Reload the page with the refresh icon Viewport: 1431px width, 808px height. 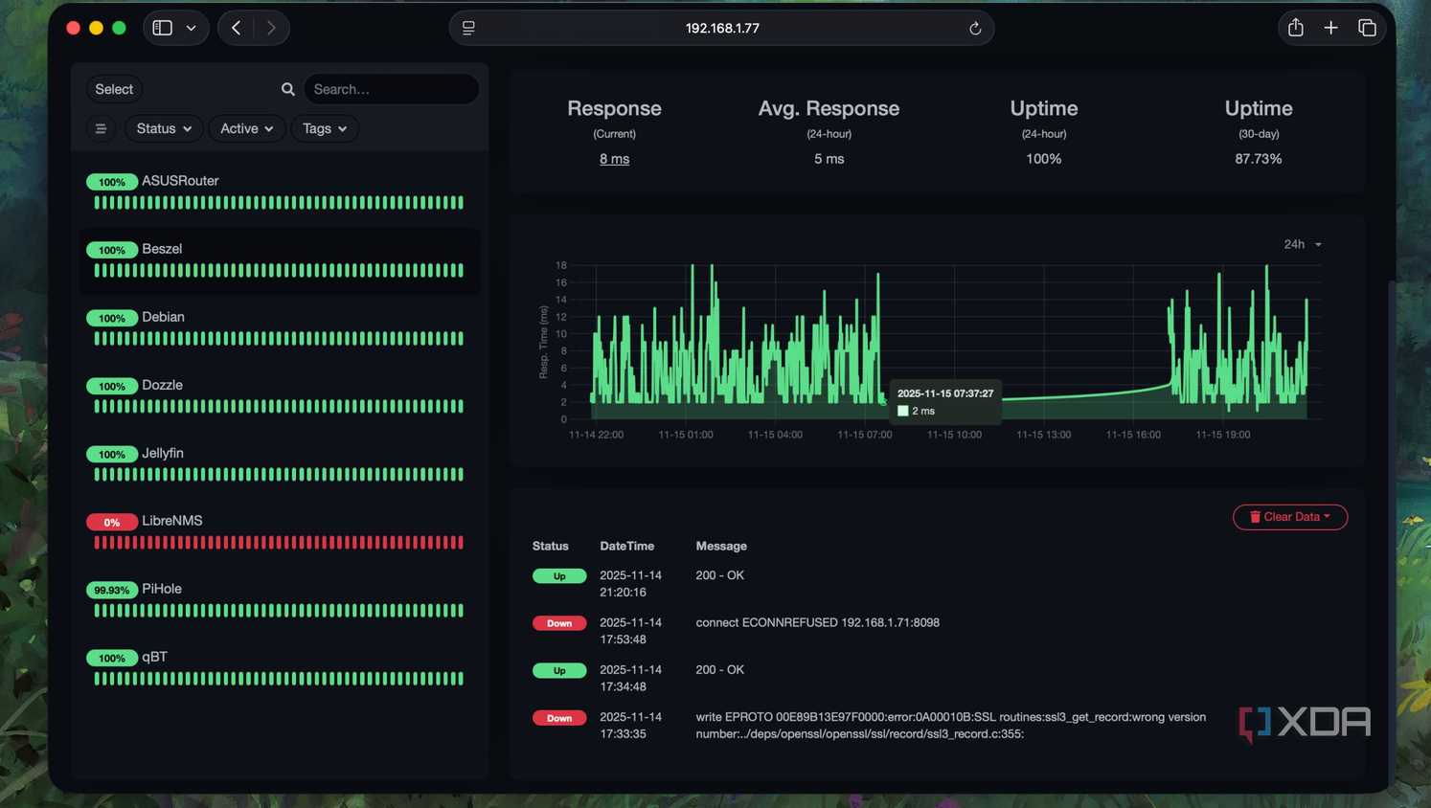[975, 28]
